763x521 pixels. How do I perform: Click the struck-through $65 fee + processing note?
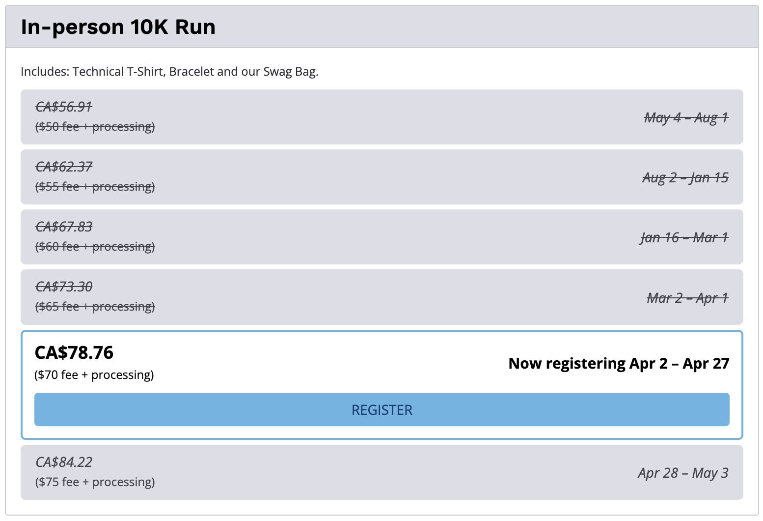point(95,307)
